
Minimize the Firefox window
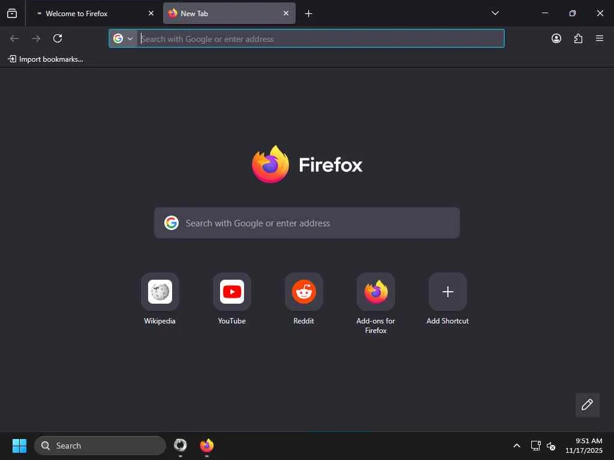pos(544,13)
